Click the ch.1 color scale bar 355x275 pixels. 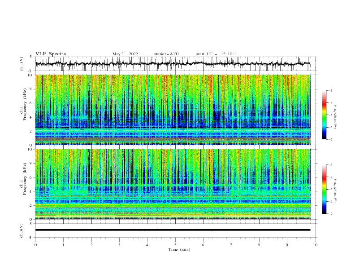click(325, 115)
